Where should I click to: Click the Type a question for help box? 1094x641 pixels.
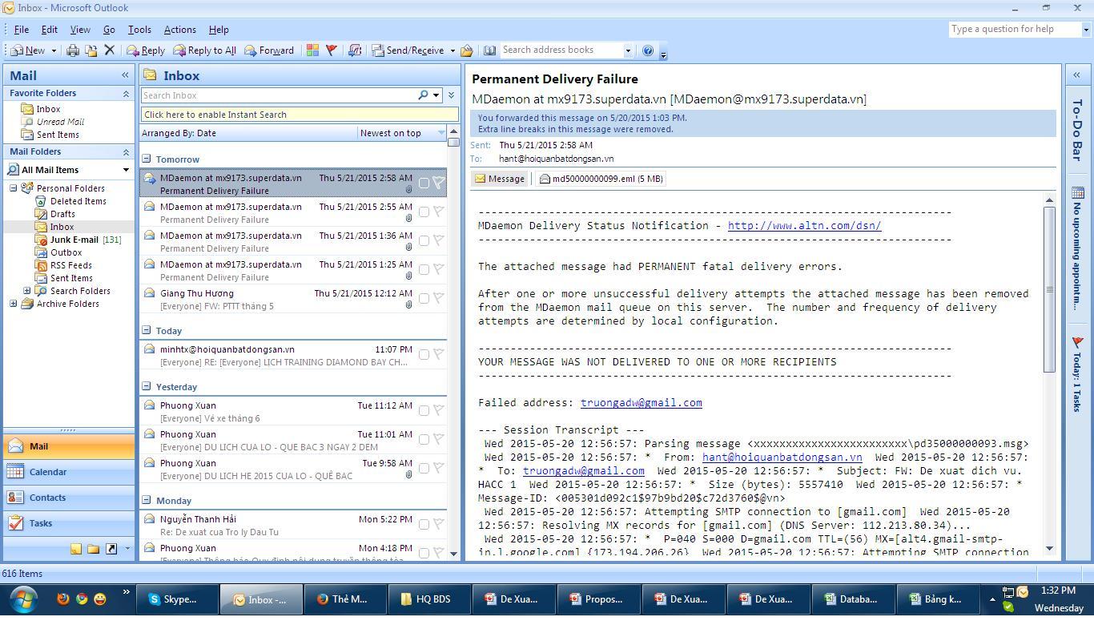click(x=1015, y=29)
